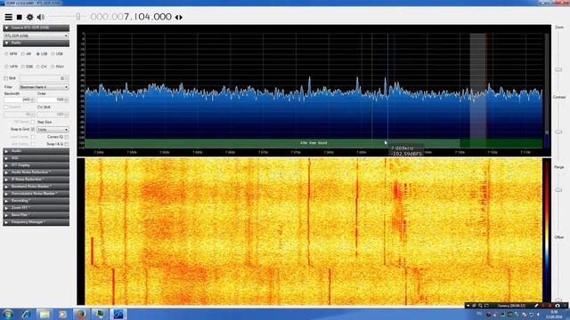Expand the Recording panel
This screenshot has height=320, width=570.
point(36,201)
